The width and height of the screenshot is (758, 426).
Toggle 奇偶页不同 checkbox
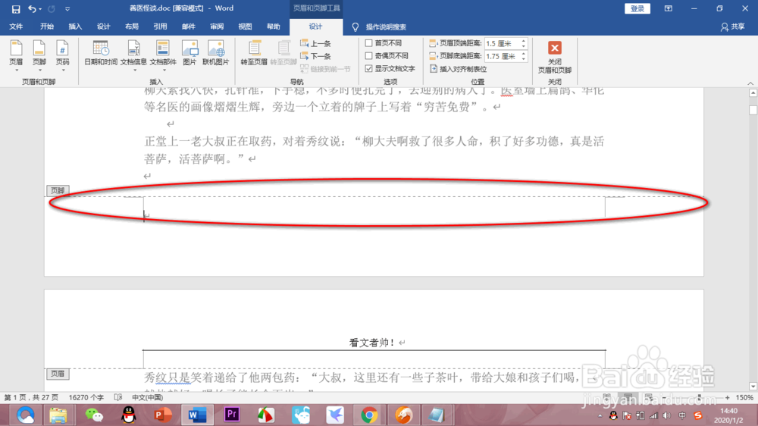pos(369,55)
